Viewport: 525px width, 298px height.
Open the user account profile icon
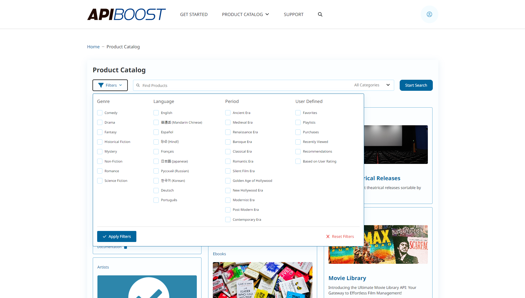pos(429,14)
